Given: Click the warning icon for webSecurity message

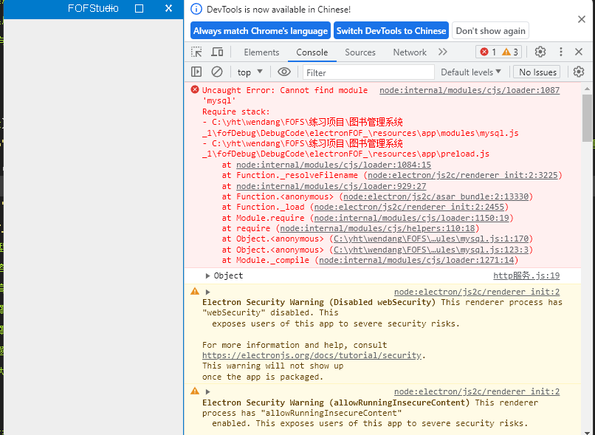Looking at the screenshot, I should tap(195, 291).
